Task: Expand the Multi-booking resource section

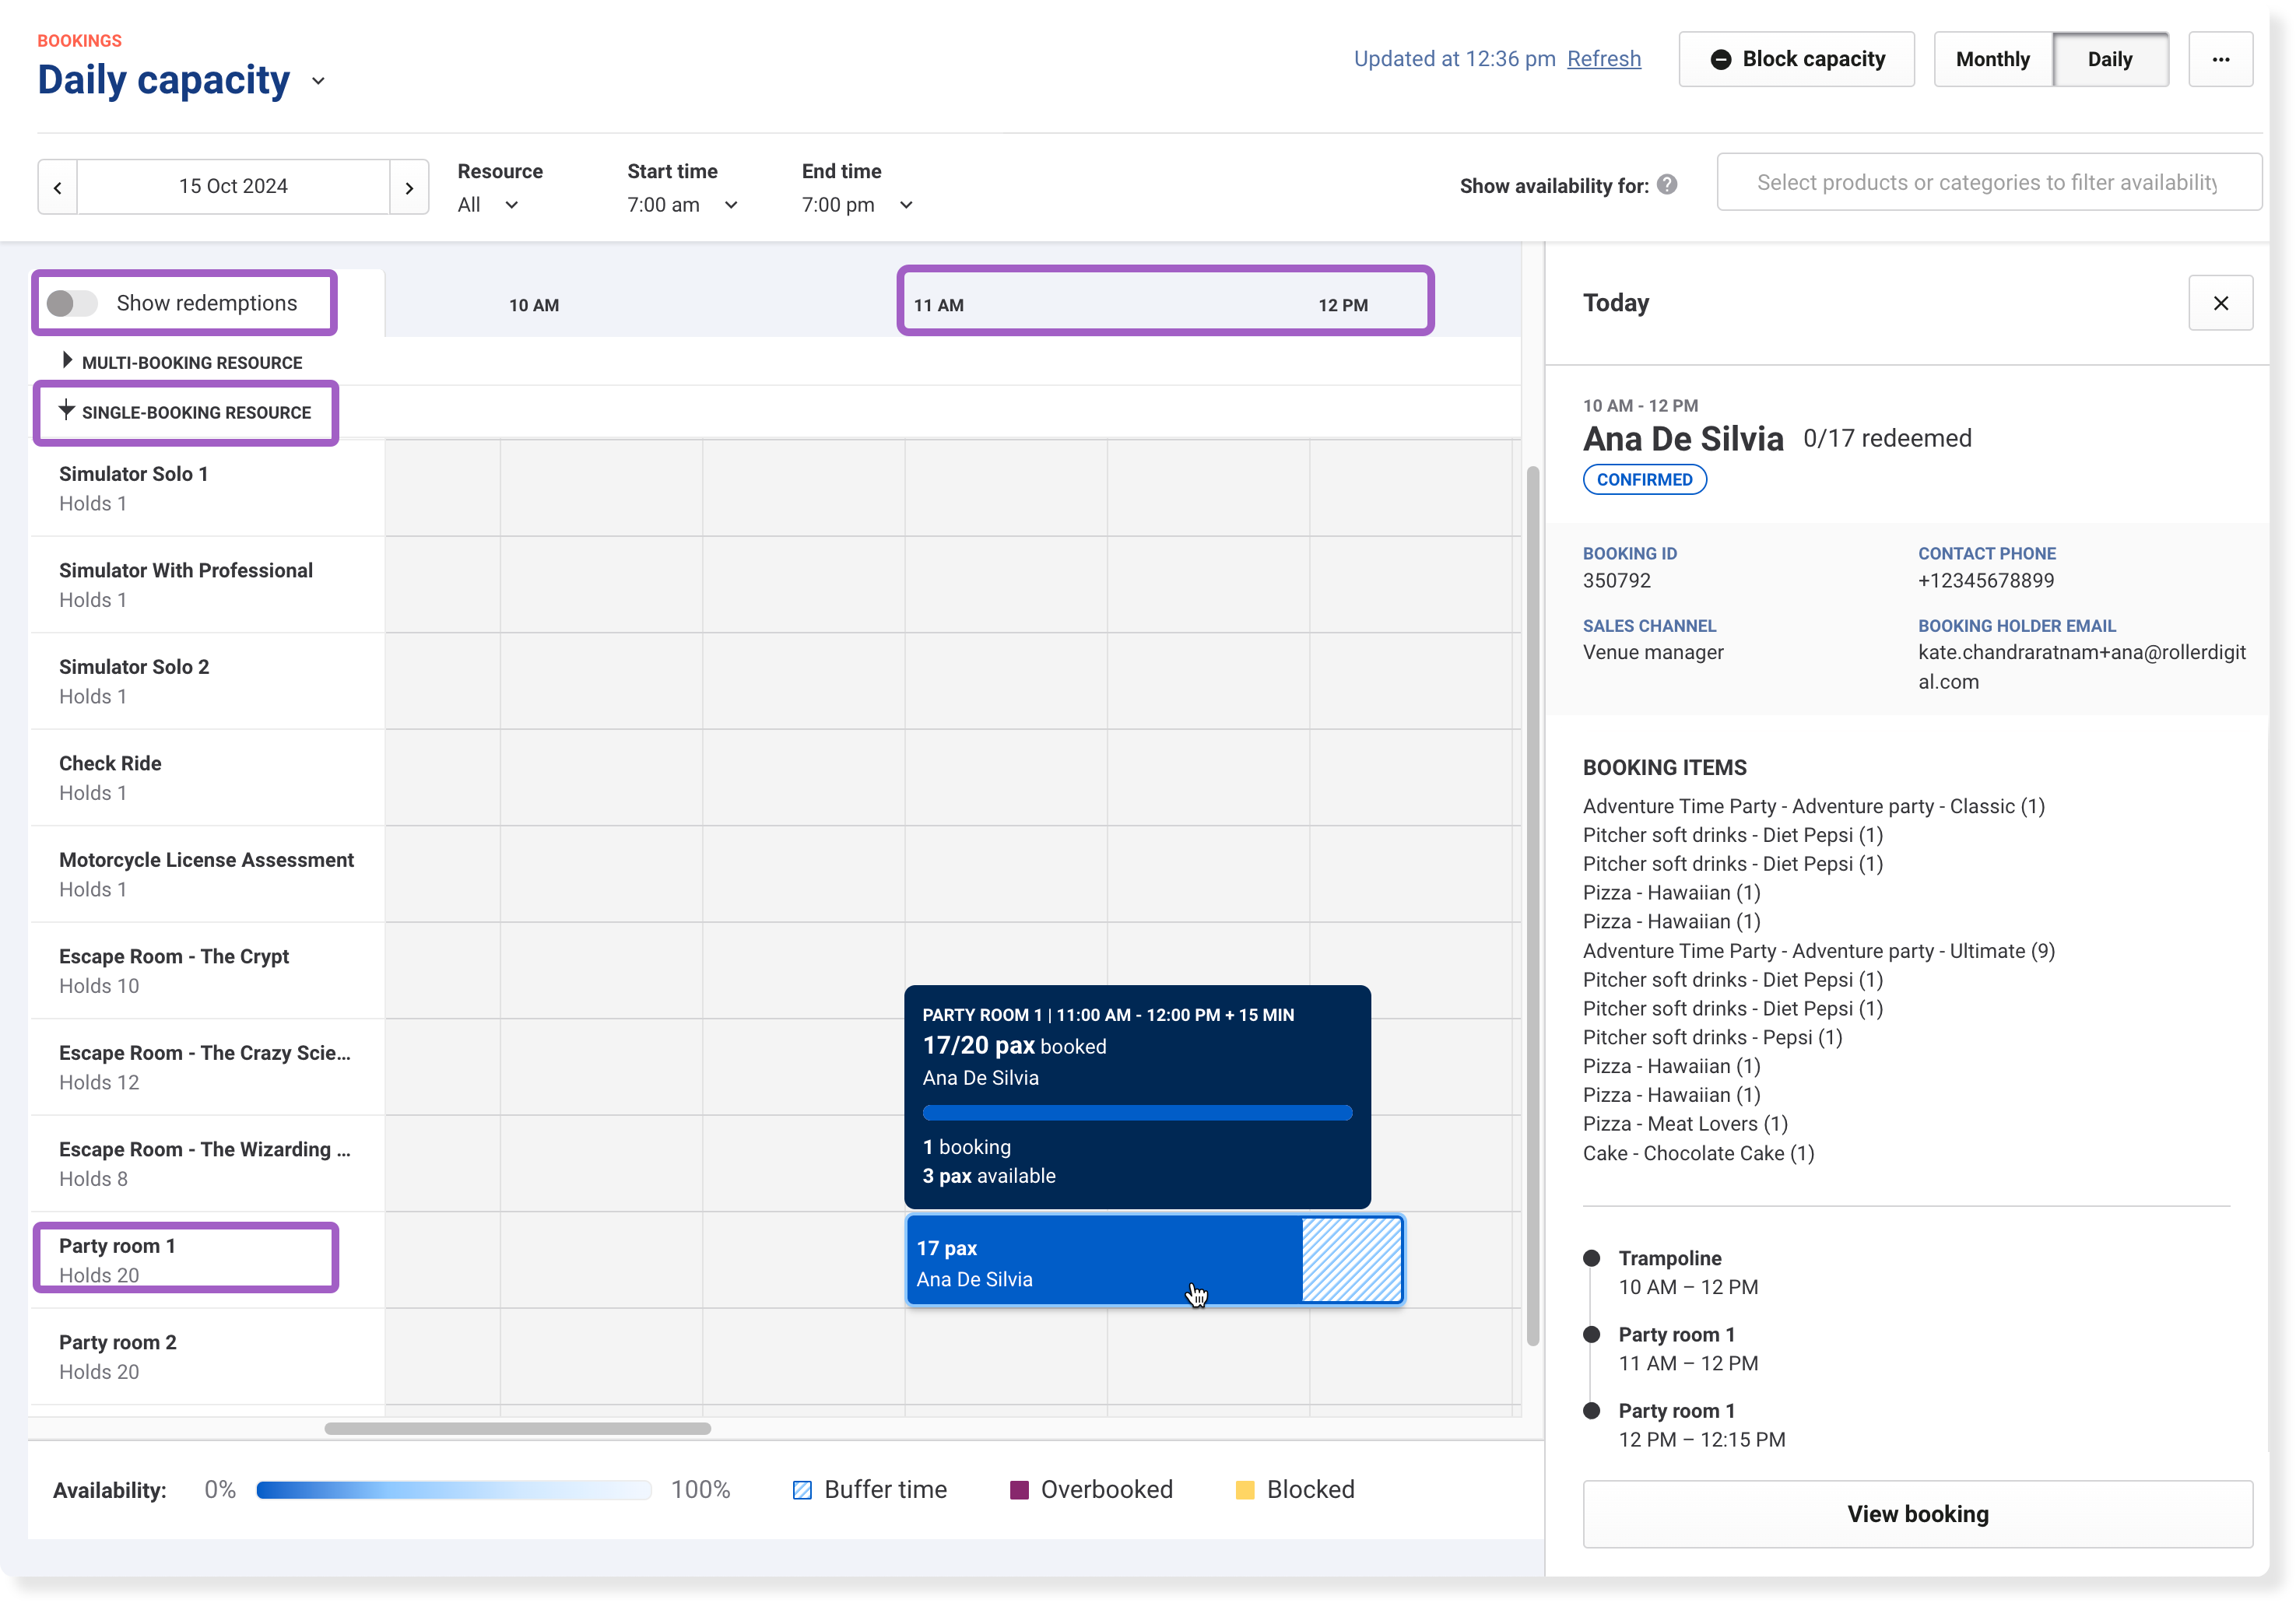Action: coord(67,361)
